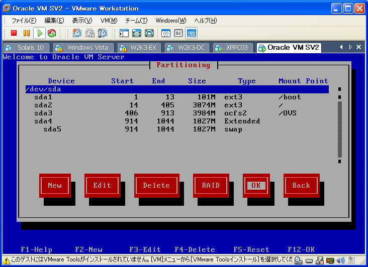Click the VMware Tools warning icon
This screenshot has height=267, width=368.
point(6,260)
